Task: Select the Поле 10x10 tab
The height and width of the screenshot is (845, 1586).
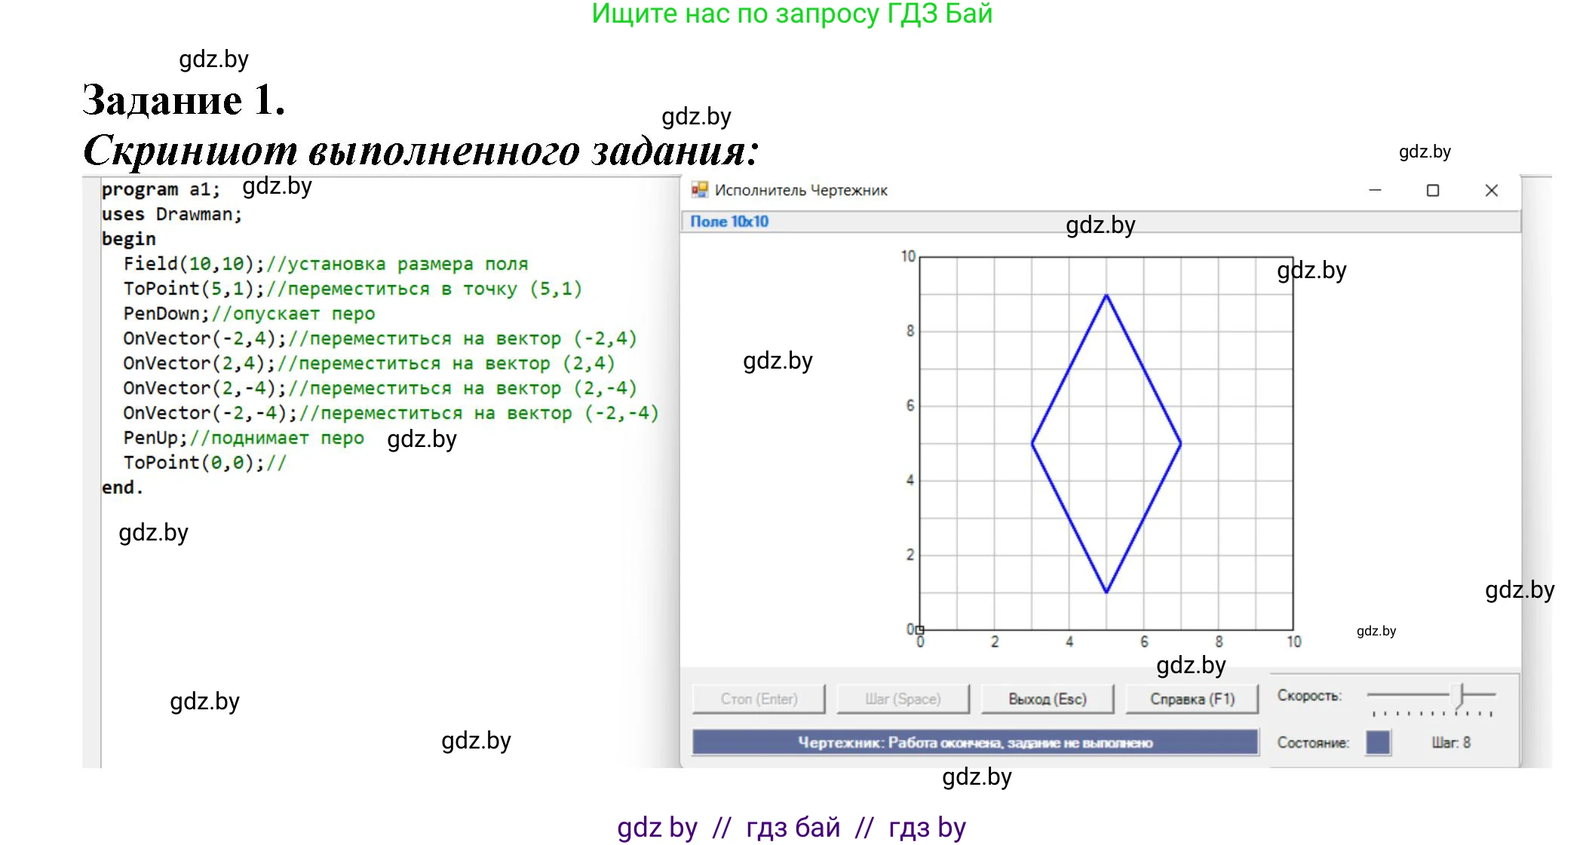Action: point(730,222)
